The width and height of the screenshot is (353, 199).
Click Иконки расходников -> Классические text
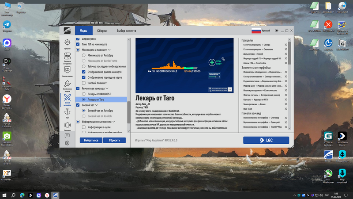260,90
